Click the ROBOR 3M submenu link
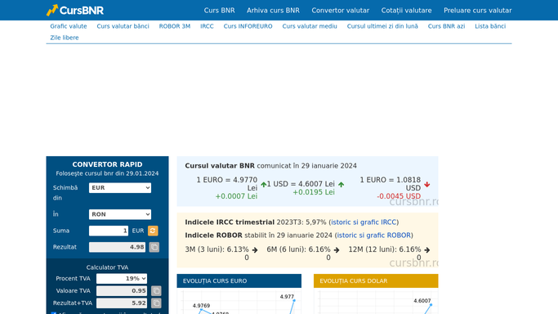 pos(175,26)
